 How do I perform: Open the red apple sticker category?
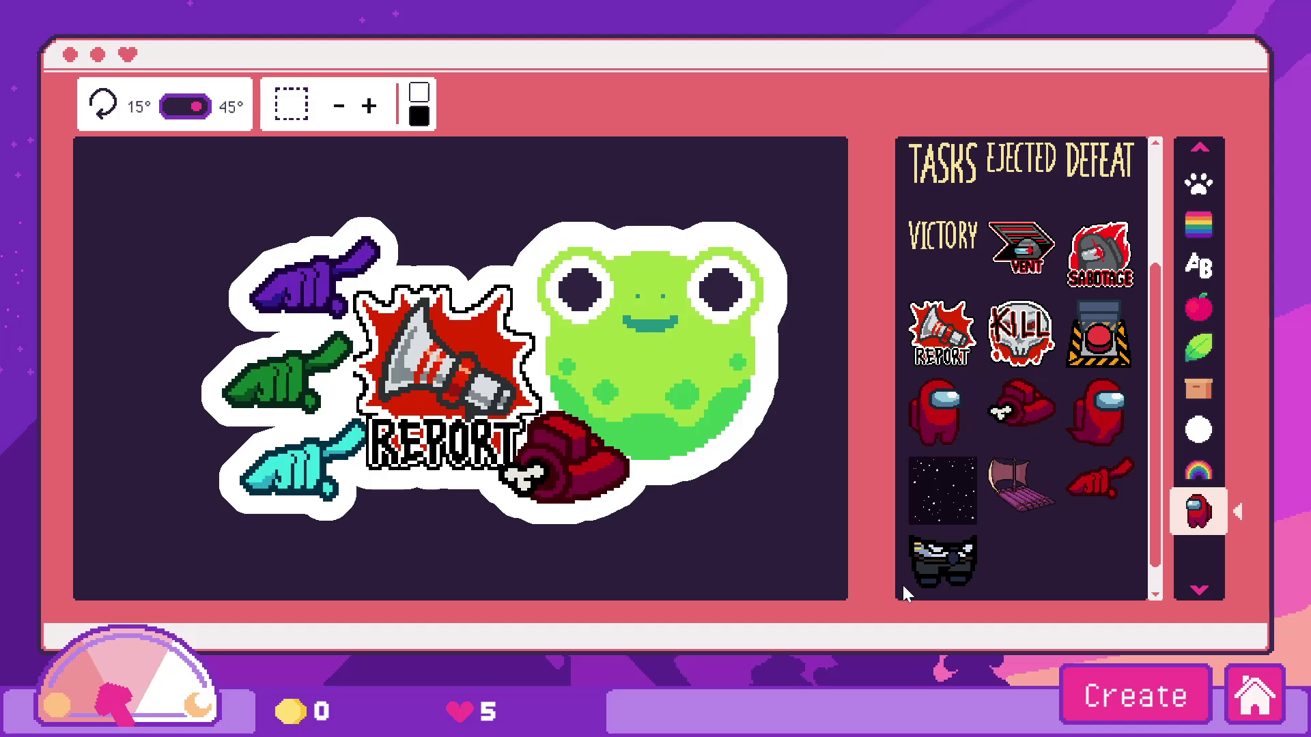click(x=1198, y=306)
